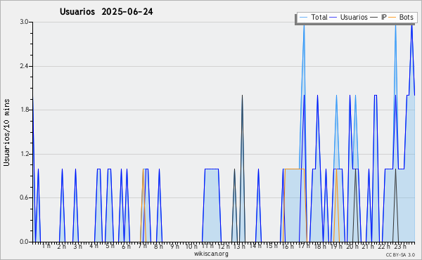
Task: Click the '15 h' x-axis label
Action: tap(271, 246)
